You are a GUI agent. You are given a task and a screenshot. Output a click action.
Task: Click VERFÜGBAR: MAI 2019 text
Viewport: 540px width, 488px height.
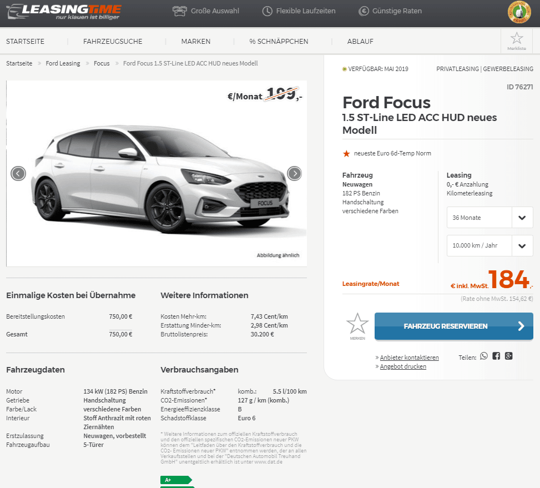click(x=378, y=69)
